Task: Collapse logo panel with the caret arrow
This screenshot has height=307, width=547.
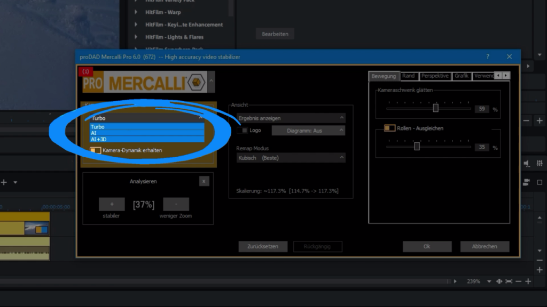Action: [x=211, y=81]
